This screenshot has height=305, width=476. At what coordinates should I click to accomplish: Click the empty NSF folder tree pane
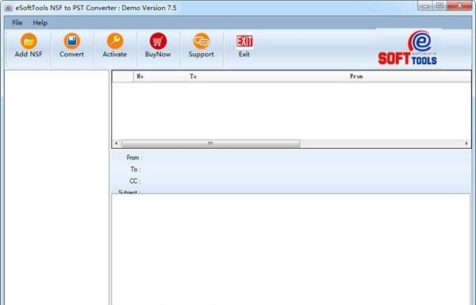[57, 188]
